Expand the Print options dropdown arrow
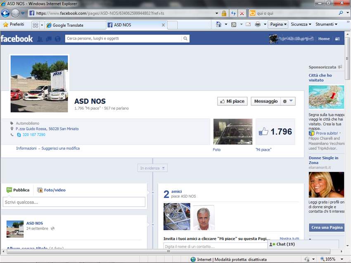The width and height of the screenshot is (351, 263). pos(265,24)
